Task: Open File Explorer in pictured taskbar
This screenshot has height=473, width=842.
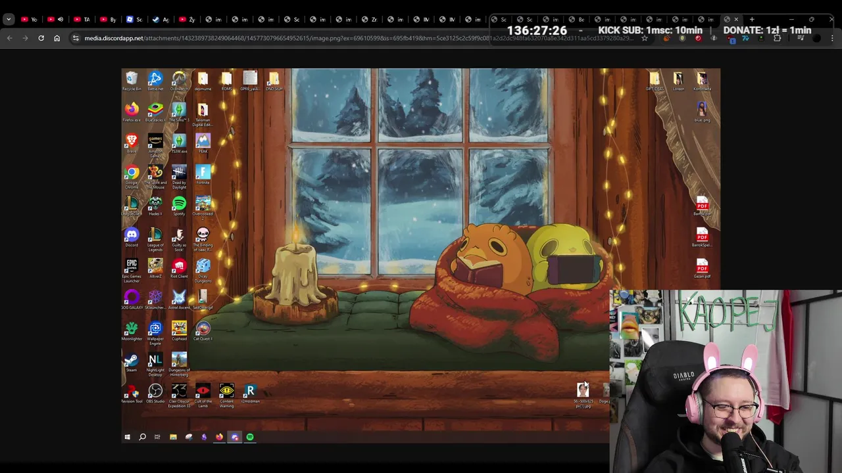Action: [173, 437]
